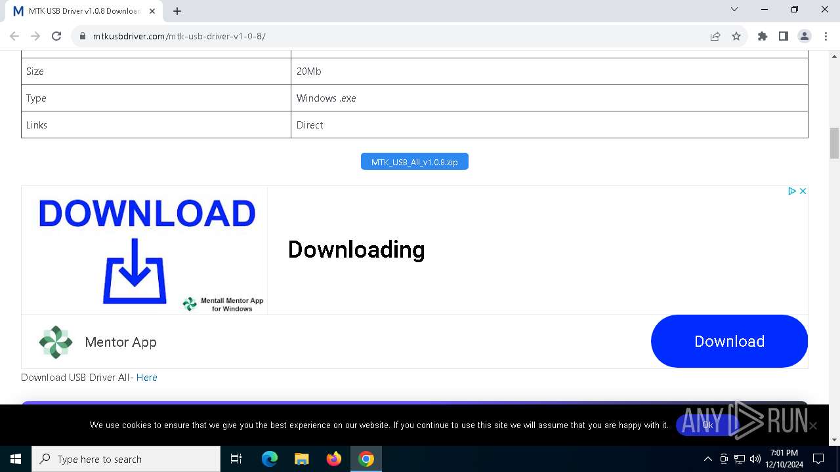840x472 pixels.
Task: Dismiss the cookie notice with X
Action: (813, 425)
